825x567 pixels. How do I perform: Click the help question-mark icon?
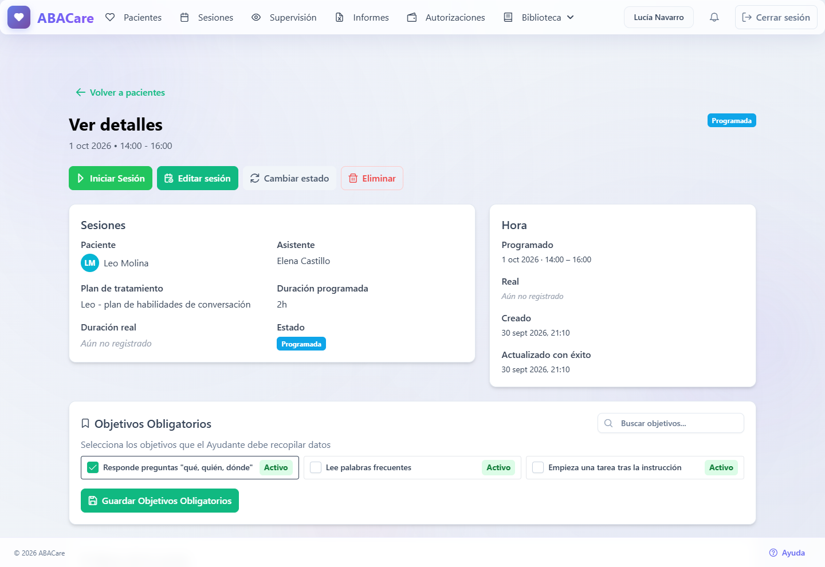tap(773, 553)
